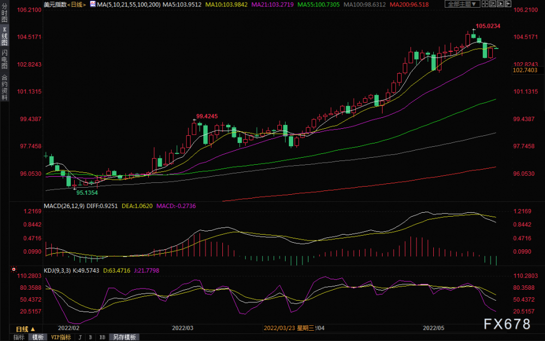The height and width of the screenshot is (341, 545).
Task: Click the MACD:-0.2736 value
Action: (x=176, y=206)
